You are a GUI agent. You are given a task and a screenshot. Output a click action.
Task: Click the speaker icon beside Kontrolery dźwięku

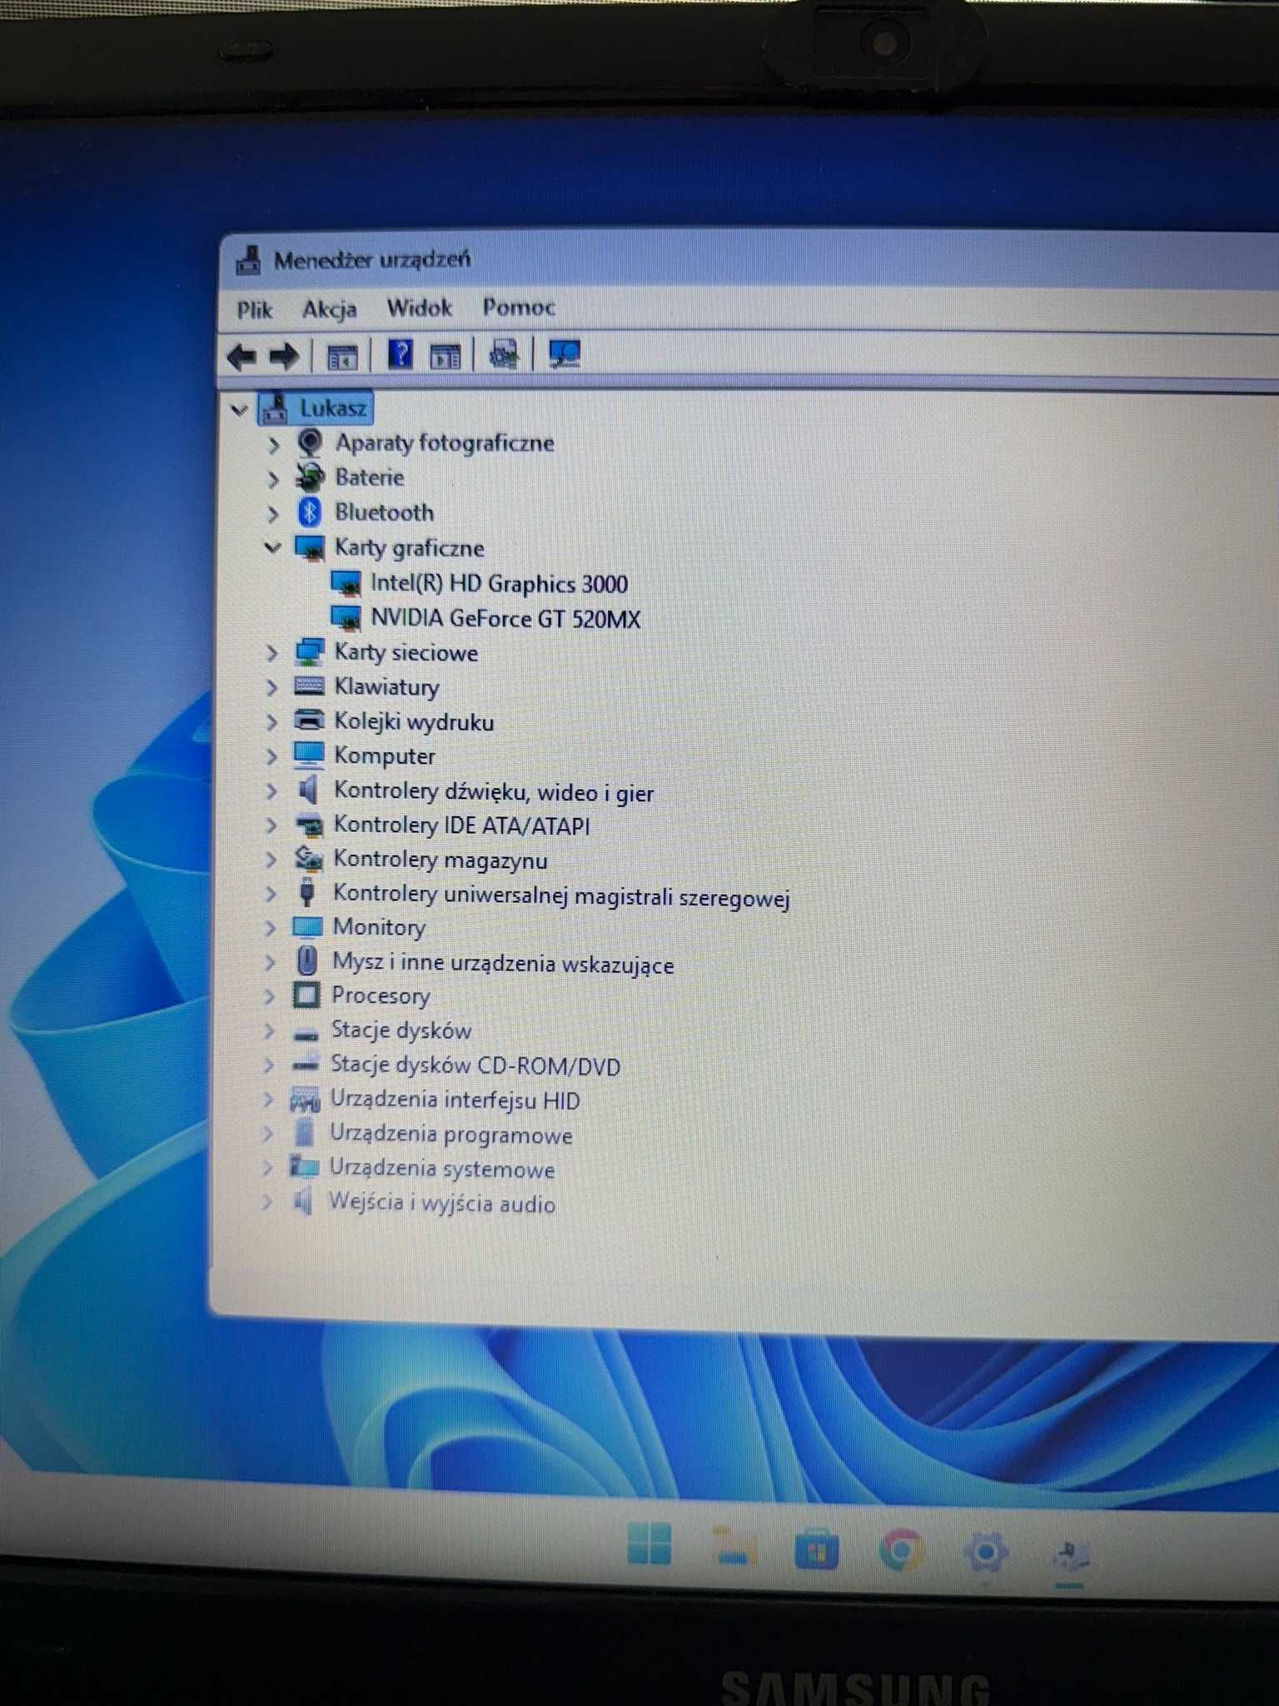click(307, 790)
